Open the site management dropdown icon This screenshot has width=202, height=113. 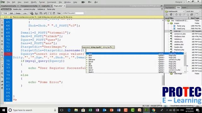click(96, 2)
